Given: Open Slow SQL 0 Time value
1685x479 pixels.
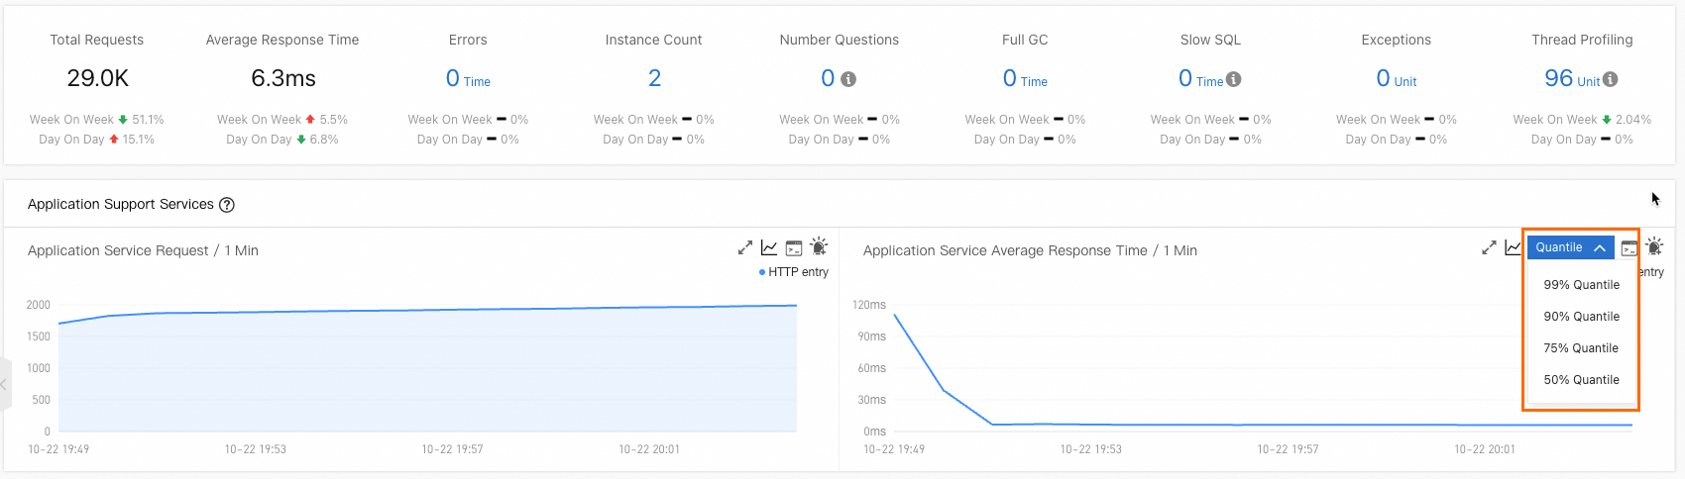Looking at the screenshot, I should coord(1200,79).
